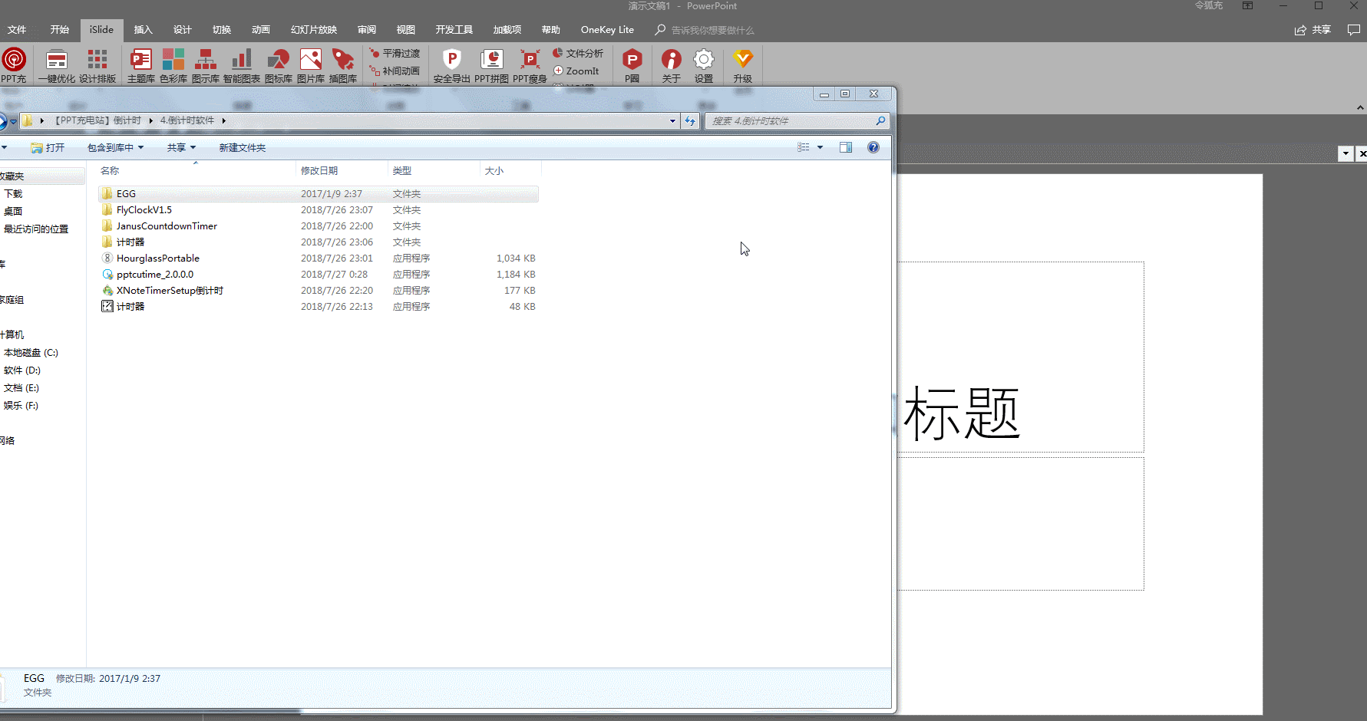Click the 升级 upgrade icon

(742, 65)
